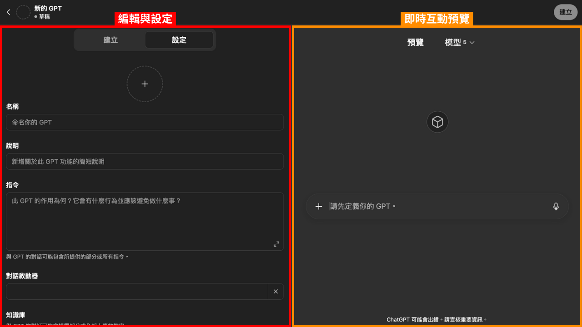
Task: Remove the conversation starter with the X
Action: pos(276,292)
